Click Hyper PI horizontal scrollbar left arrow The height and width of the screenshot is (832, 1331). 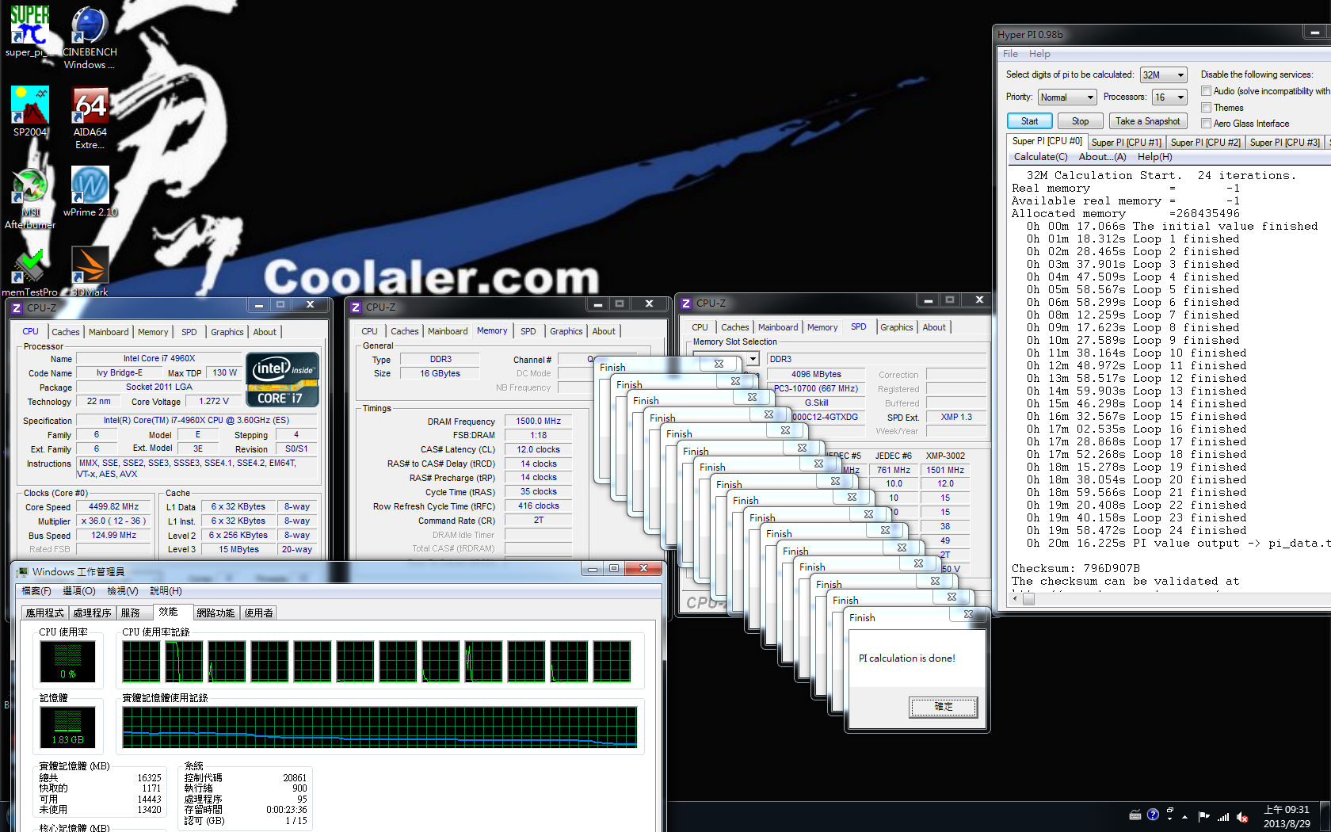coord(1016,598)
